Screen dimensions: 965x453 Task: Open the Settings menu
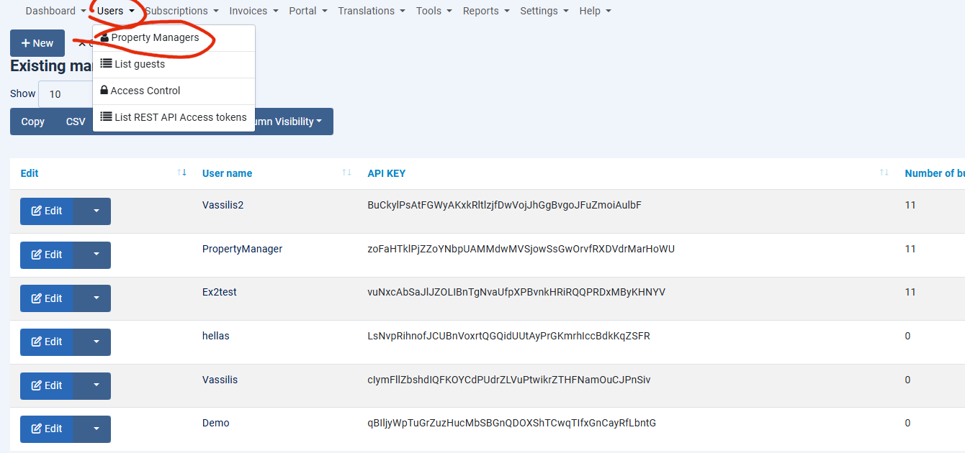544,11
